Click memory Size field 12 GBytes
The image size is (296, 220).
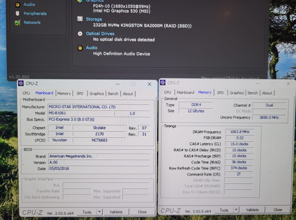(x=196, y=111)
